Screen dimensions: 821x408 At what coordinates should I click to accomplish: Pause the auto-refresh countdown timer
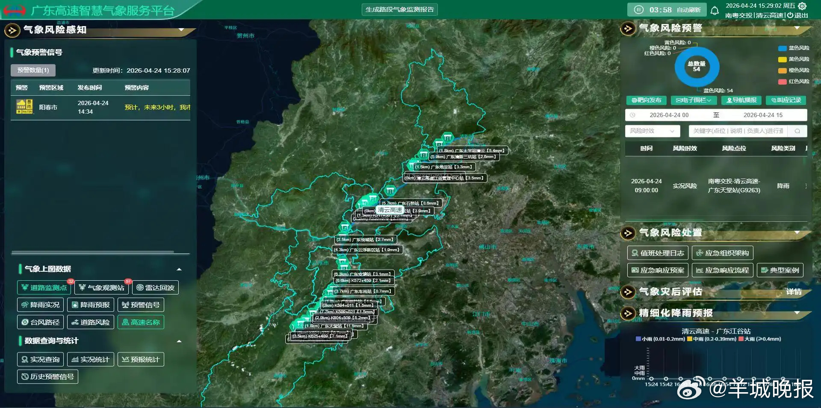(638, 10)
